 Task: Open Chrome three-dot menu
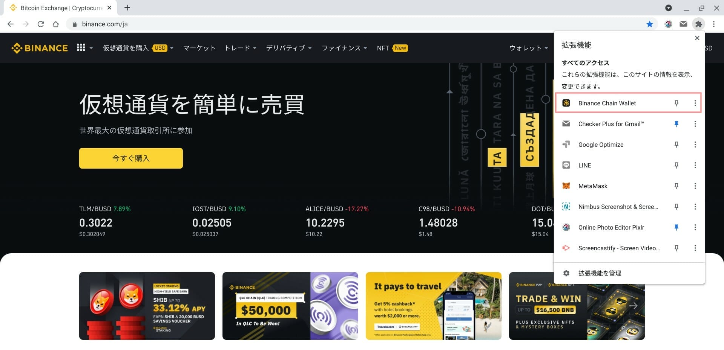click(714, 24)
